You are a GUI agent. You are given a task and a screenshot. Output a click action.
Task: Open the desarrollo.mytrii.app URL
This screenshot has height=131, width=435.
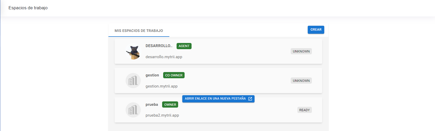[x=164, y=57]
